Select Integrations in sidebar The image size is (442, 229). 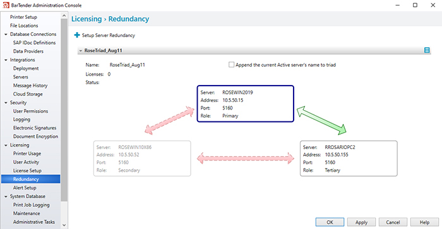[x=22, y=60]
